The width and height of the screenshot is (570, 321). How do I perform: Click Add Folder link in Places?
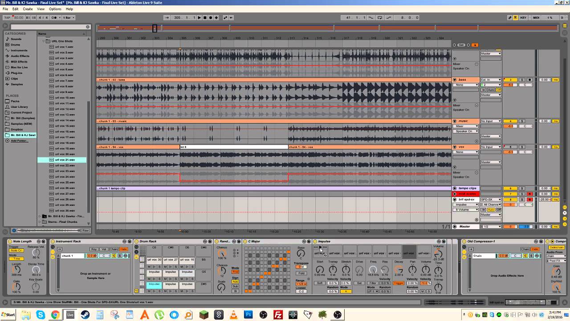[20, 141]
